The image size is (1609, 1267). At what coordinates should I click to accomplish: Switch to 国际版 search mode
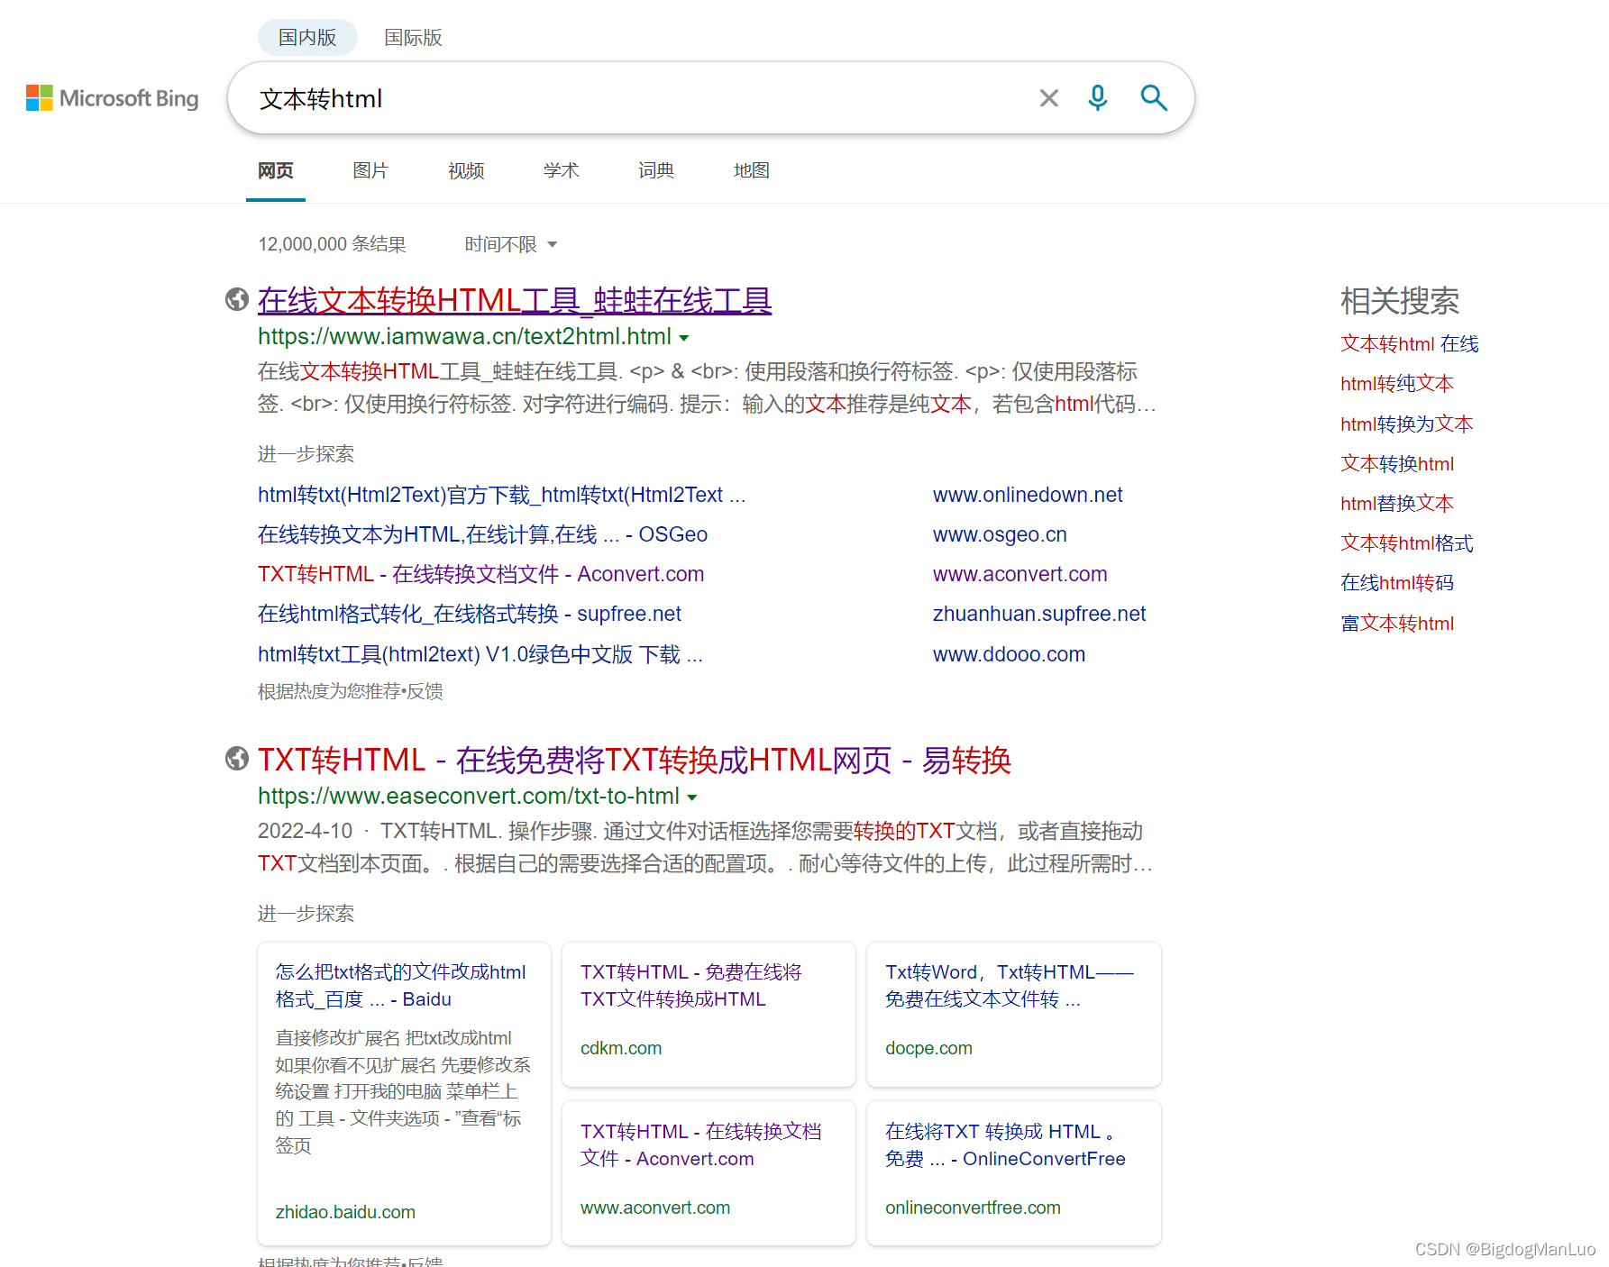coord(413,37)
